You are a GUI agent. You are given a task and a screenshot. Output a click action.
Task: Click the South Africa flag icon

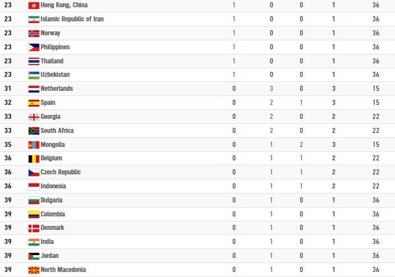coord(34,131)
